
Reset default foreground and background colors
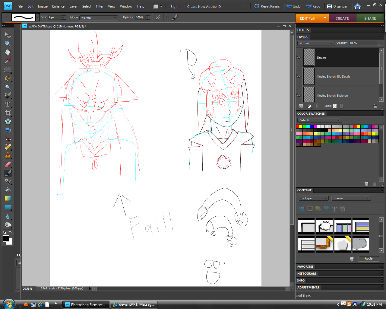5,232
